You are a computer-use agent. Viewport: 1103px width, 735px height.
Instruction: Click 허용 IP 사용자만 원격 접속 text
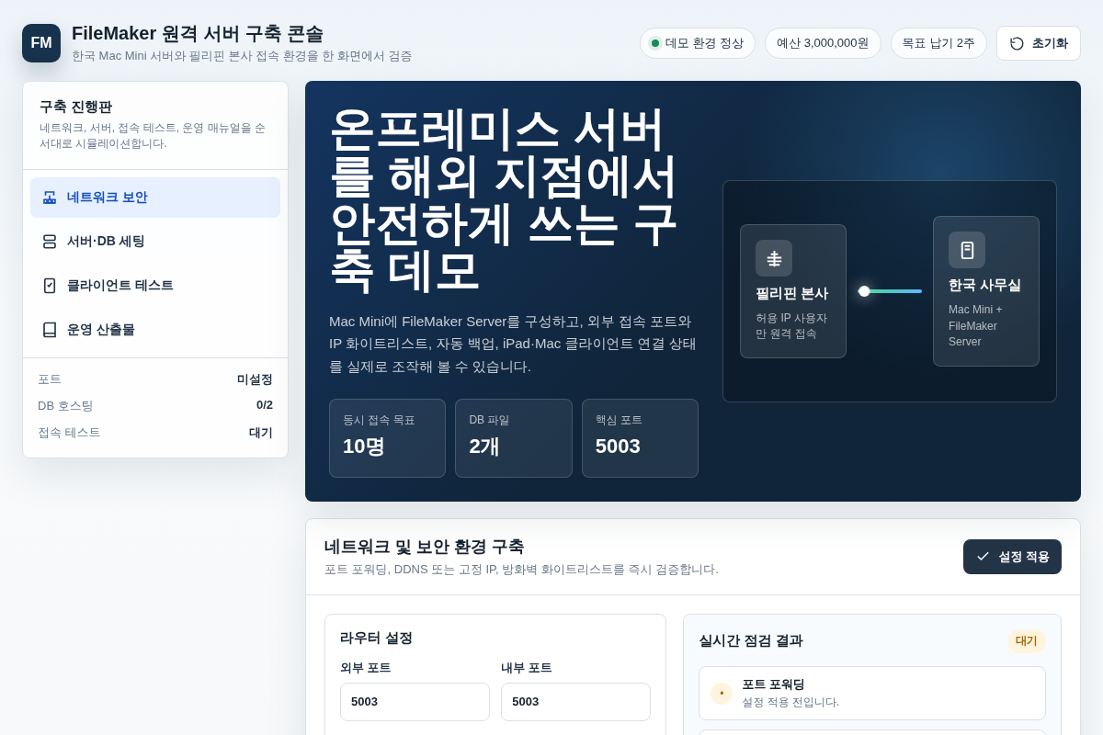click(x=791, y=326)
